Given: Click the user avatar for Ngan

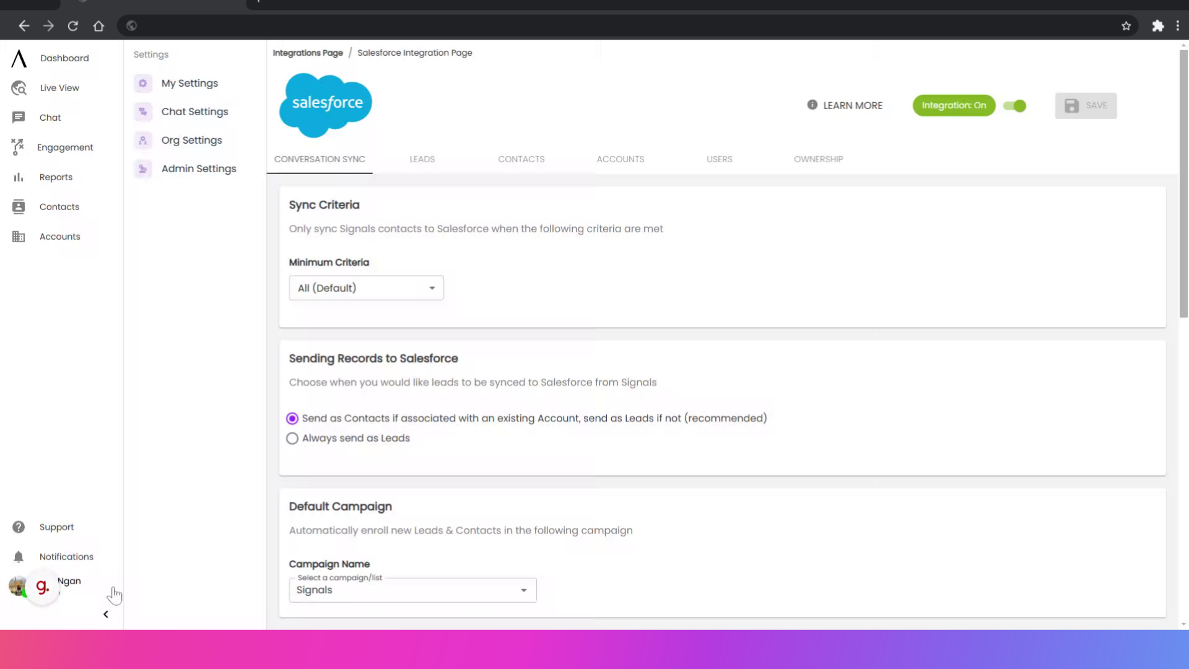Looking at the screenshot, I should [17, 586].
